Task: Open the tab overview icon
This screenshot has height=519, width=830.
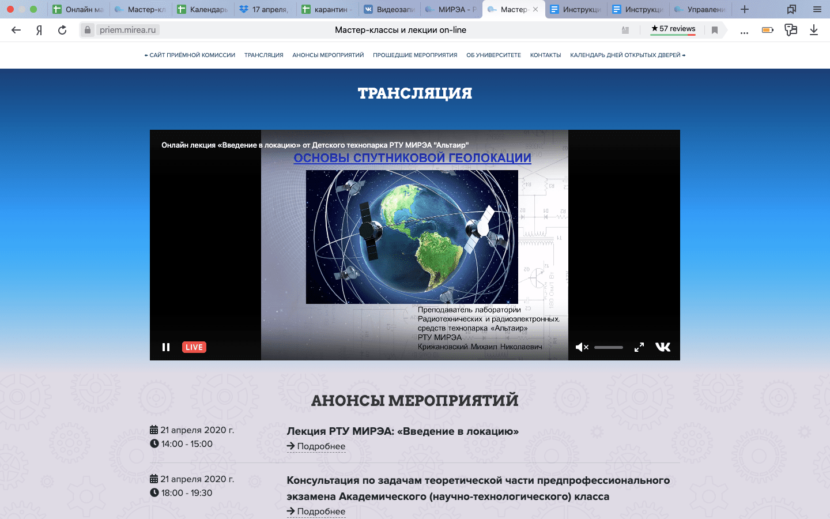Action: [x=791, y=9]
